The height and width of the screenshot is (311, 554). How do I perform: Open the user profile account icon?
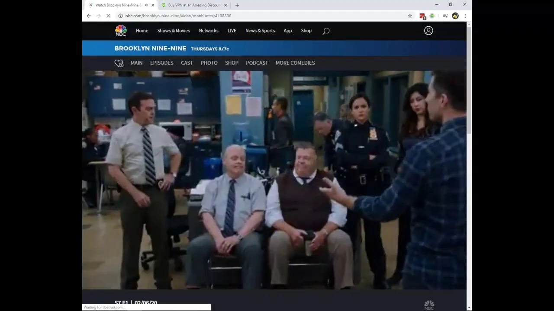428,31
